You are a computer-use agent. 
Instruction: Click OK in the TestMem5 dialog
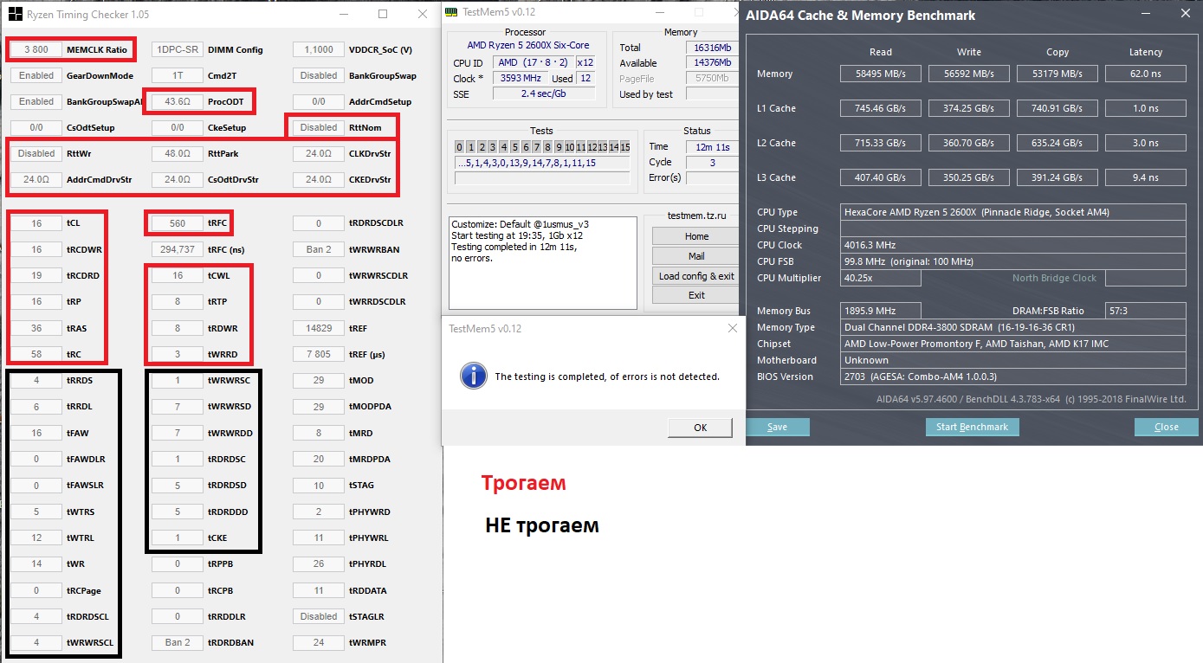click(700, 428)
